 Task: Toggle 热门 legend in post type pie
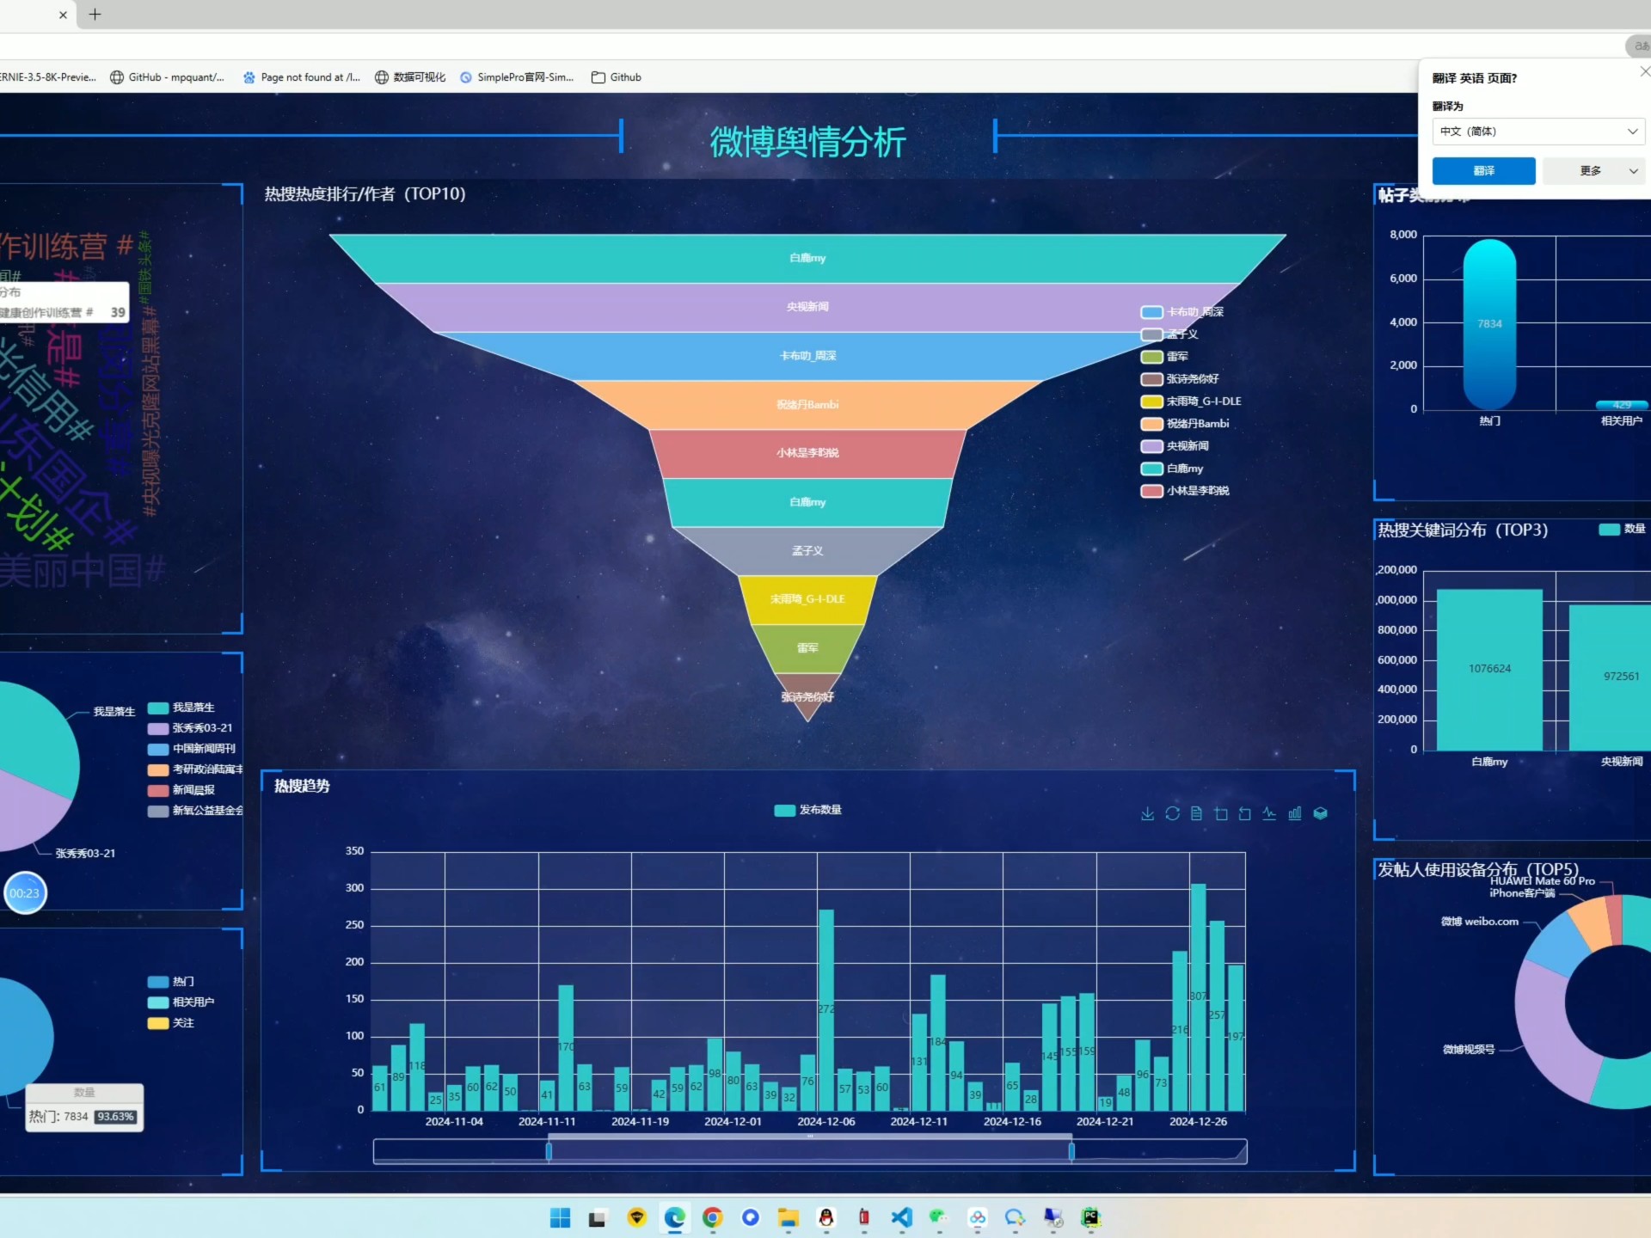tap(170, 982)
